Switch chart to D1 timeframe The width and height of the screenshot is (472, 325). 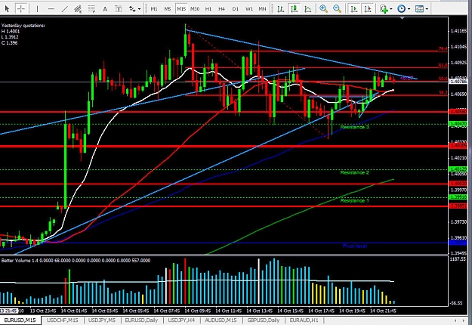click(236, 9)
